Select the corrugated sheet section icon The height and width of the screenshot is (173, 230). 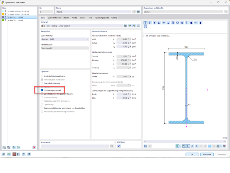click(196, 23)
